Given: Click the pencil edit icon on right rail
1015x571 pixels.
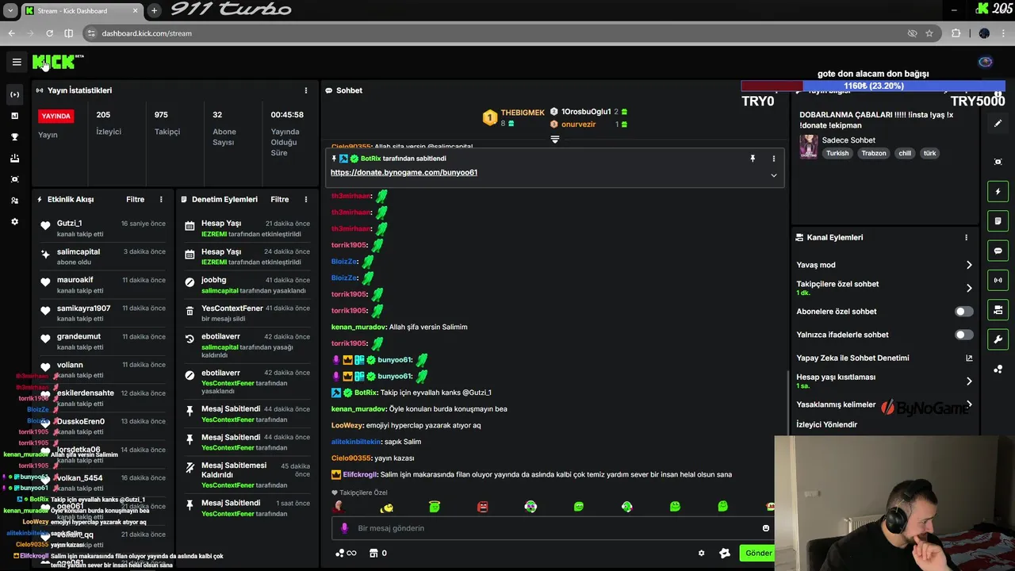Looking at the screenshot, I should pos(998,123).
